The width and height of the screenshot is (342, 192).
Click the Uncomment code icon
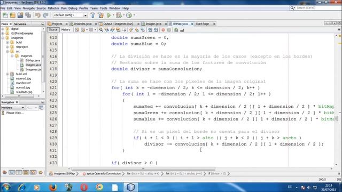point(182,30)
